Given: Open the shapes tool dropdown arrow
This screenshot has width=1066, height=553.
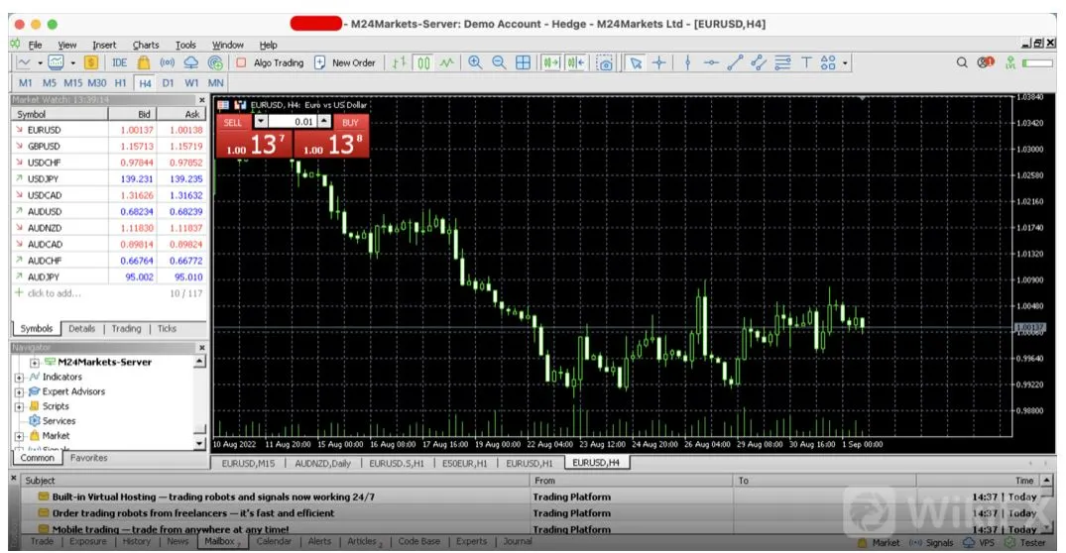Looking at the screenshot, I should click(845, 63).
